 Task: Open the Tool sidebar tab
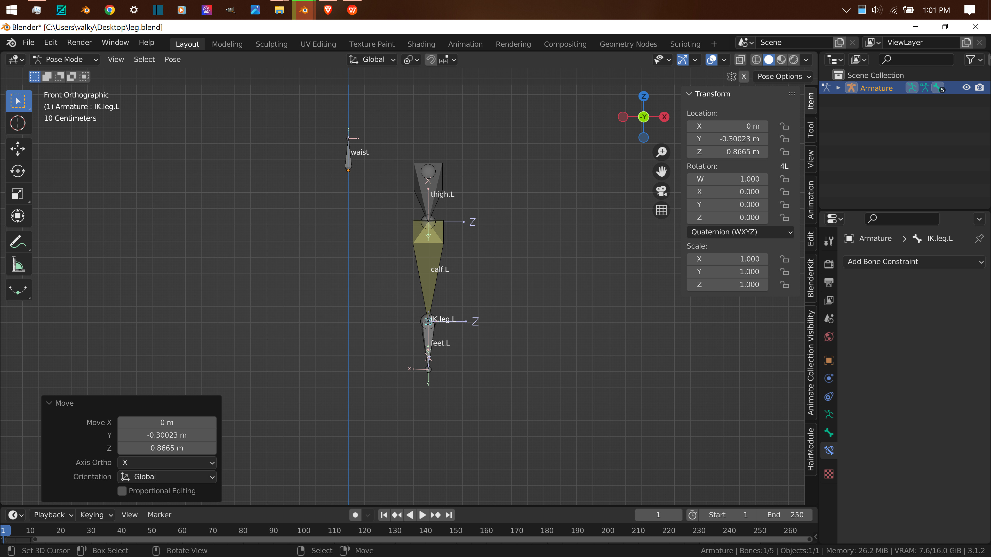tap(811, 129)
